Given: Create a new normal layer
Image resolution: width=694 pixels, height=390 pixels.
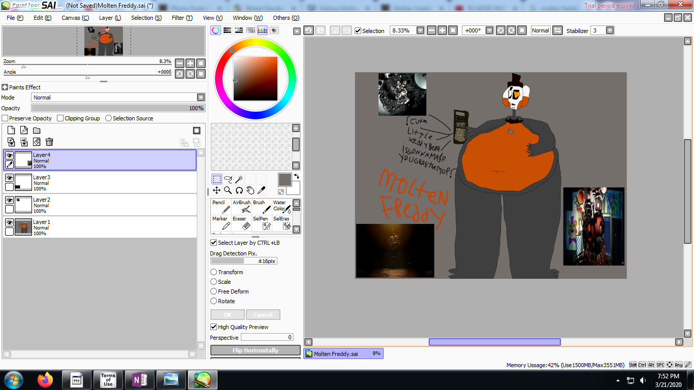Looking at the screenshot, I should click(11, 131).
